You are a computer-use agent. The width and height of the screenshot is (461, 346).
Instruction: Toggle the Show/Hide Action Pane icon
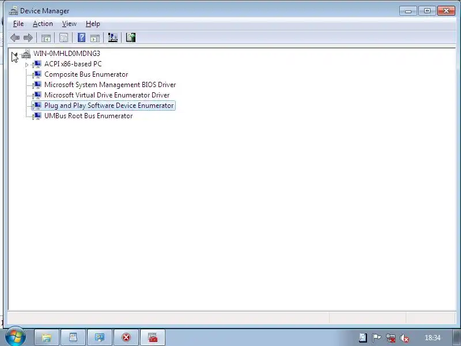95,37
